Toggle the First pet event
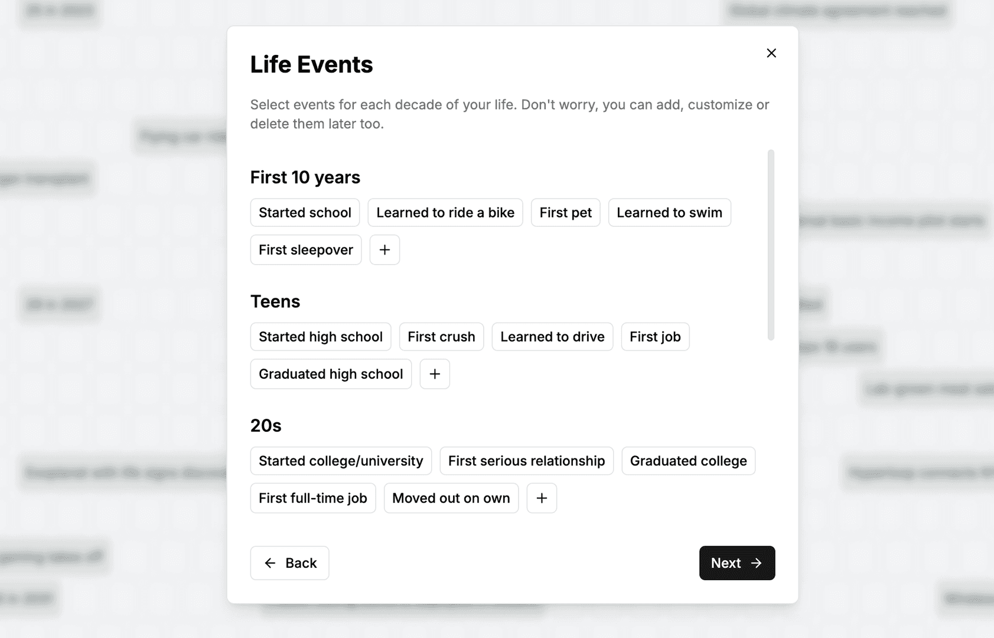994x638 pixels. click(566, 213)
